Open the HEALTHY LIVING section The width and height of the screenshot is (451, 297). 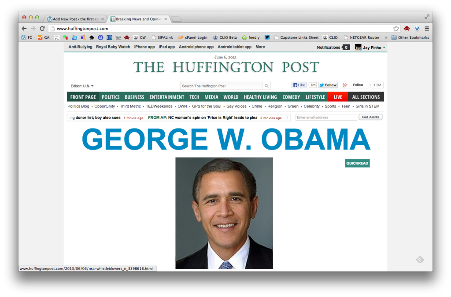260,97
